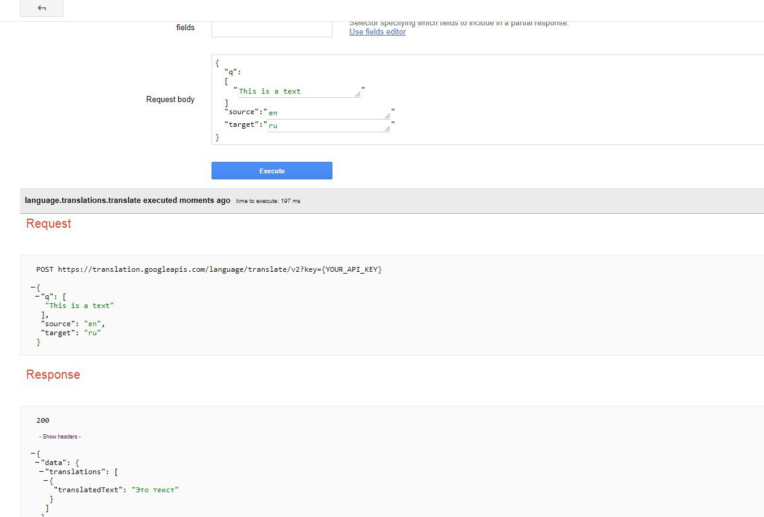764x517 pixels.
Task: Click the fields parameter label
Action: 186,27
